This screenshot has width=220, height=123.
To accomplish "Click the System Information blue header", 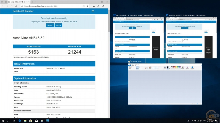I will [x=54, y=78].
